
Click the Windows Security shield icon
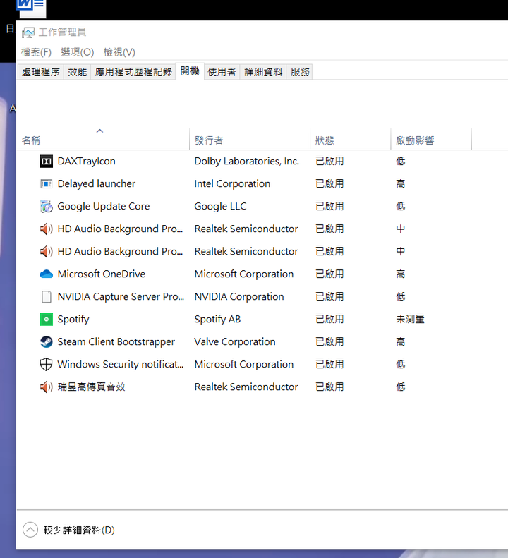tap(47, 365)
